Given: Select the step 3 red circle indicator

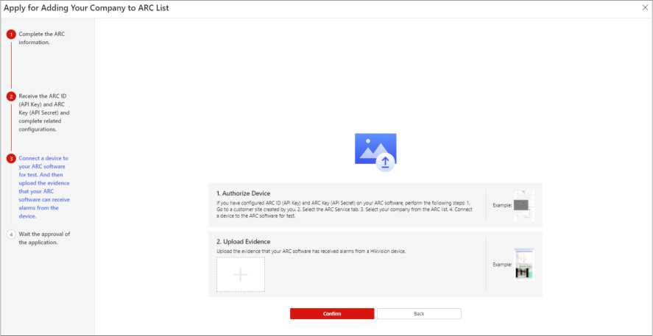Looking at the screenshot, I should (11, 158).
